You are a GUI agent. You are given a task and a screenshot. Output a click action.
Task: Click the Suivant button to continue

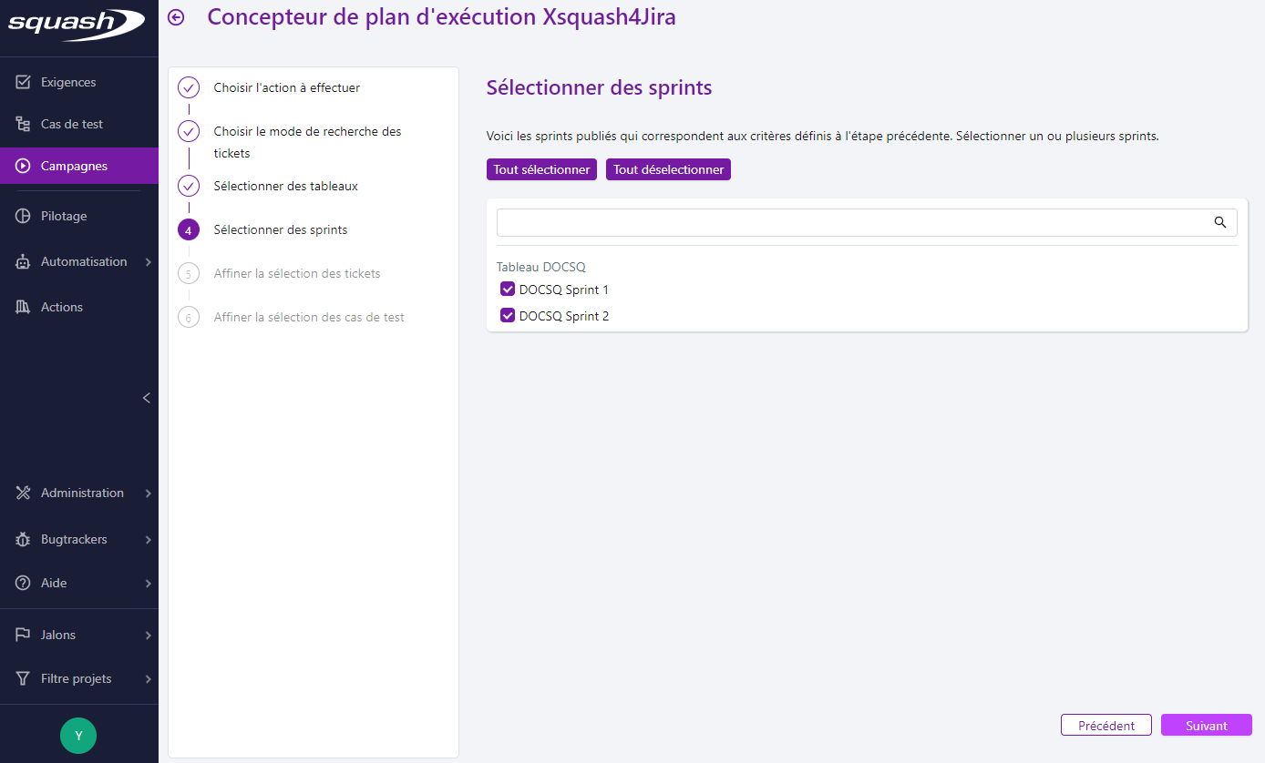[1206, 725]
